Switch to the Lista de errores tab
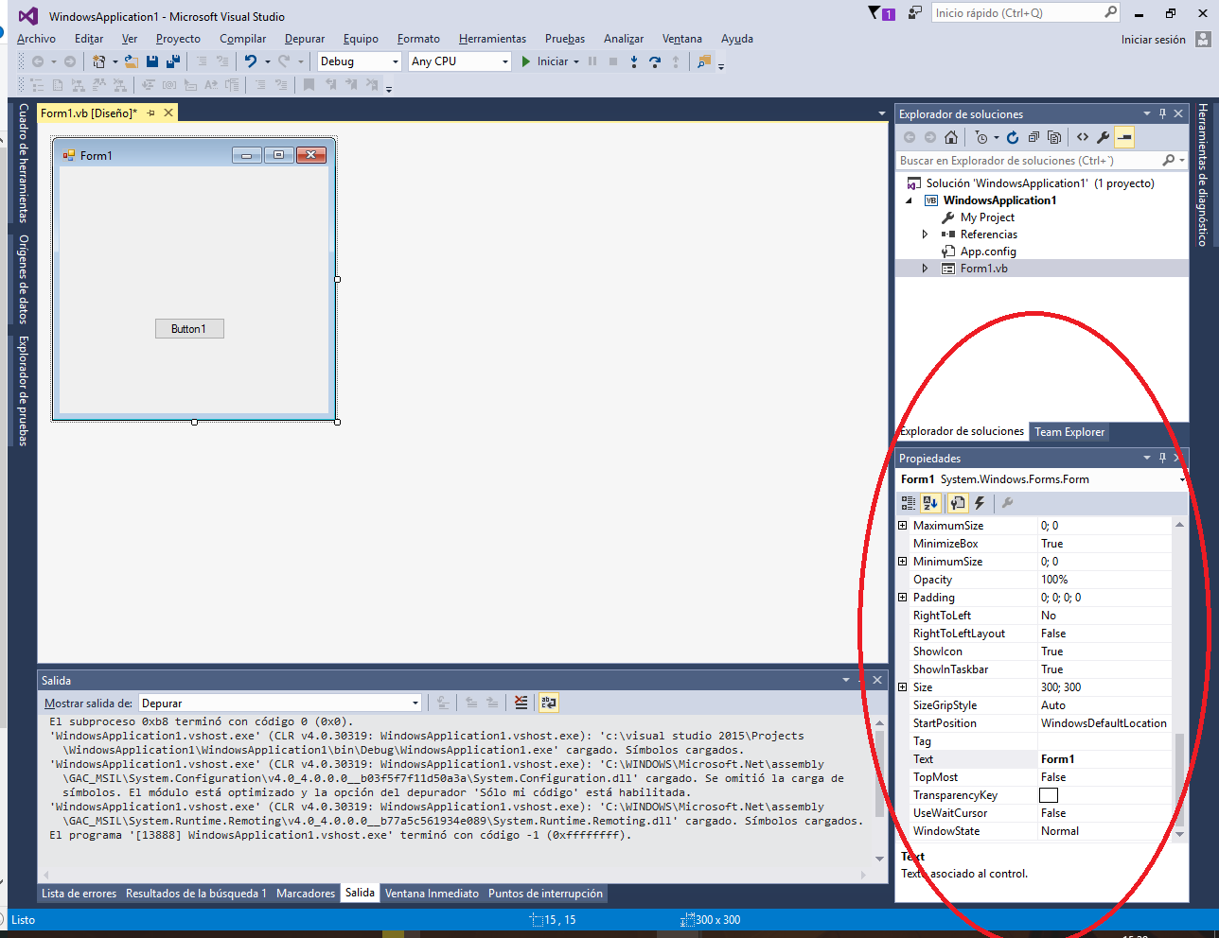The height and width of the screenshot is (938, 1219). (x=79, y=894)
